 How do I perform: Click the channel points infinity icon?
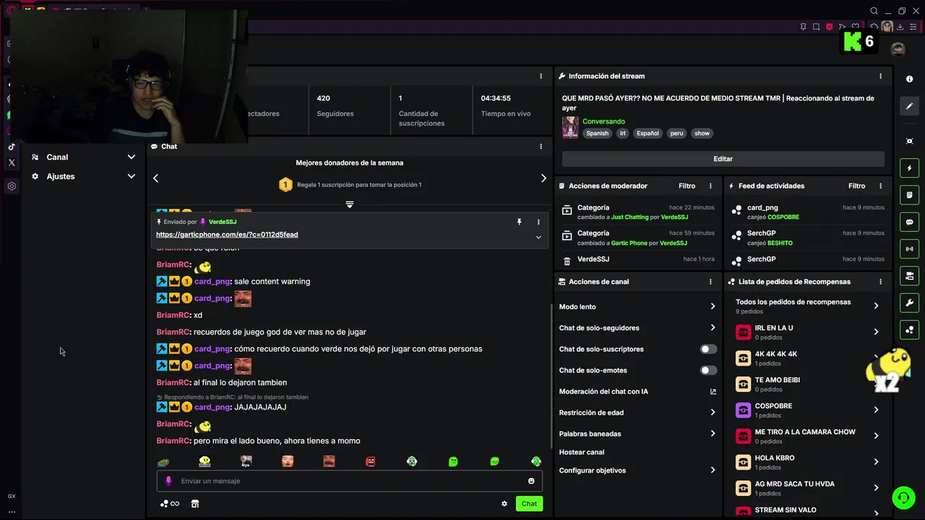[x=170, y=503]
